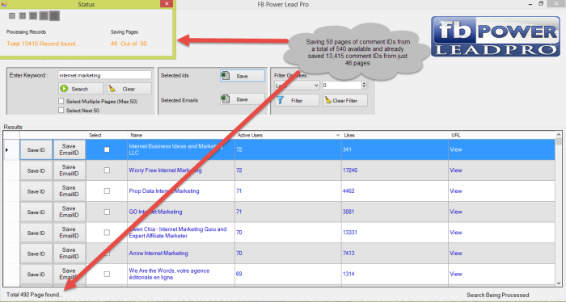Click Total 492 Page found status text
Screen dimensions: 566x302
tap(34, 295)
